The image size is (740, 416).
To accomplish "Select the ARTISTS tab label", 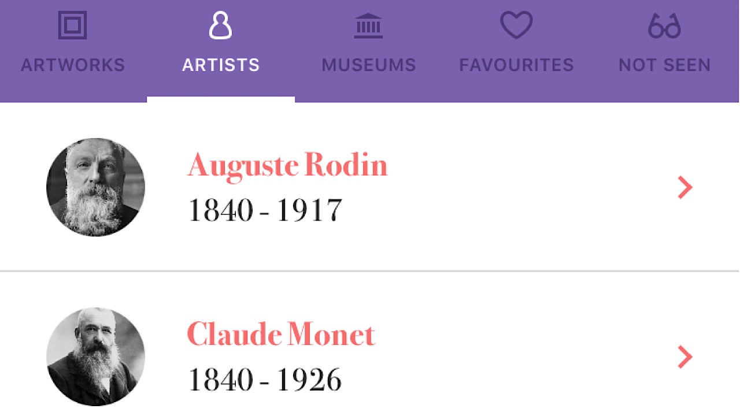I will 221,65.
